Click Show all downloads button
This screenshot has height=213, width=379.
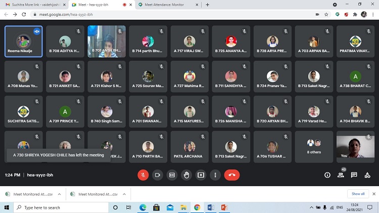[x=358, y=194]
